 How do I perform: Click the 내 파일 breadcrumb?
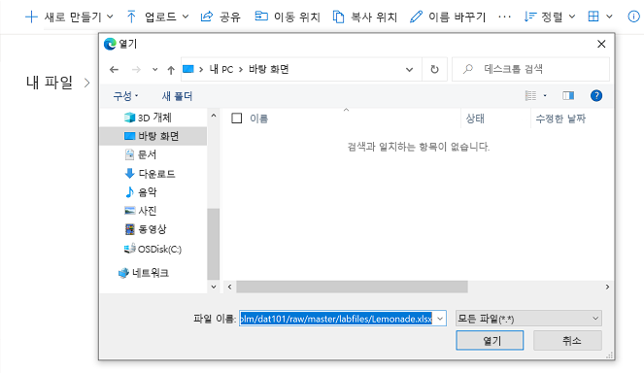coord(50,83)
